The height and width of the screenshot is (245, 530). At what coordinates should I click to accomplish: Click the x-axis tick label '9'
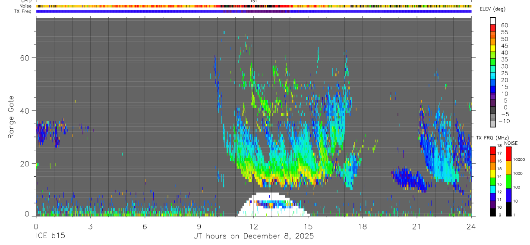(x=199, y=226)
